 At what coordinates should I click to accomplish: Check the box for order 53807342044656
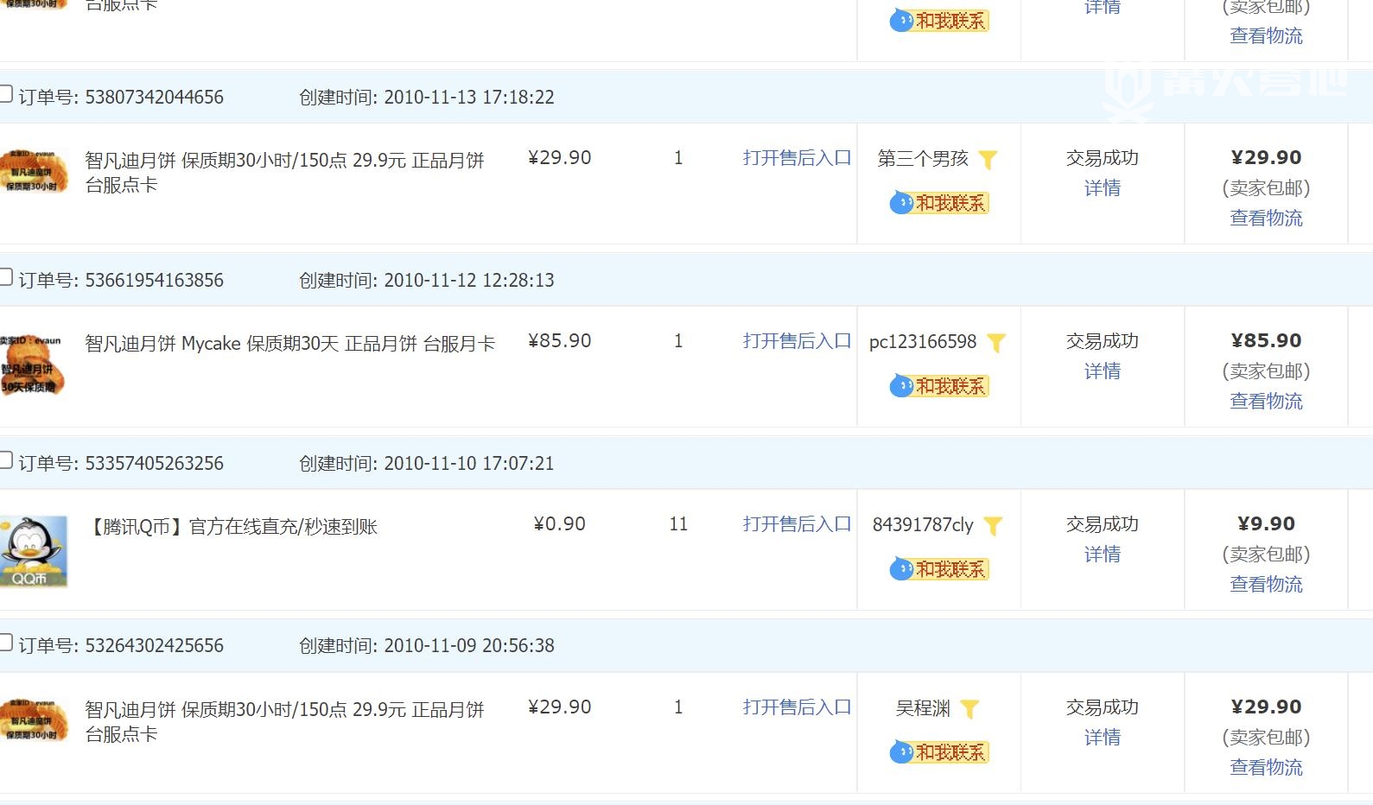click(5, 94)
